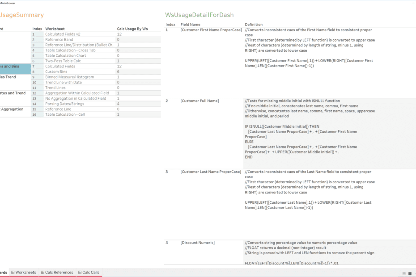Click index 3 in the field detail table
The width and height of the screenshot is (416, 277).
tap(166, 172)
